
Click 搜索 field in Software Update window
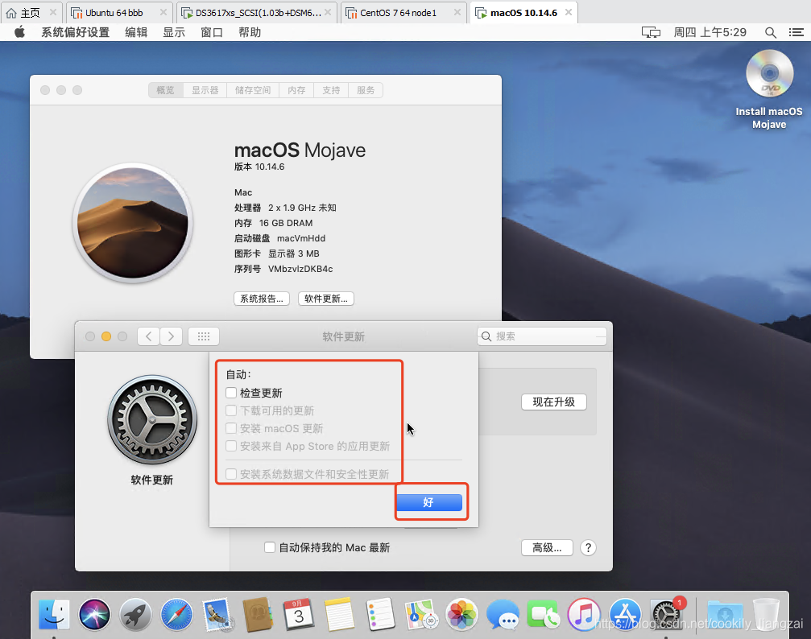point(542,336)
